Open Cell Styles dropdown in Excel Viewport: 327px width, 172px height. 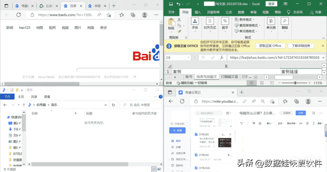click(x=246, y=31)
